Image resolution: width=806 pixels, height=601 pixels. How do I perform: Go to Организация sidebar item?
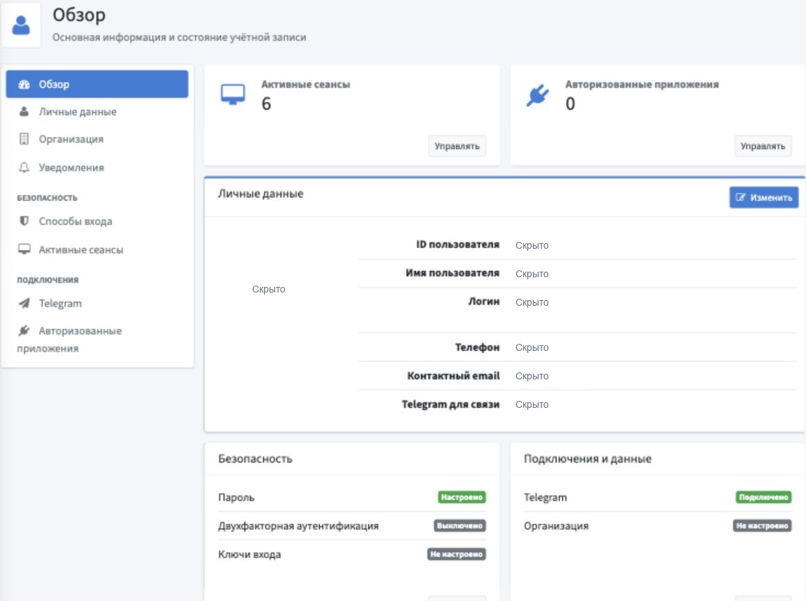coord(97,139)
